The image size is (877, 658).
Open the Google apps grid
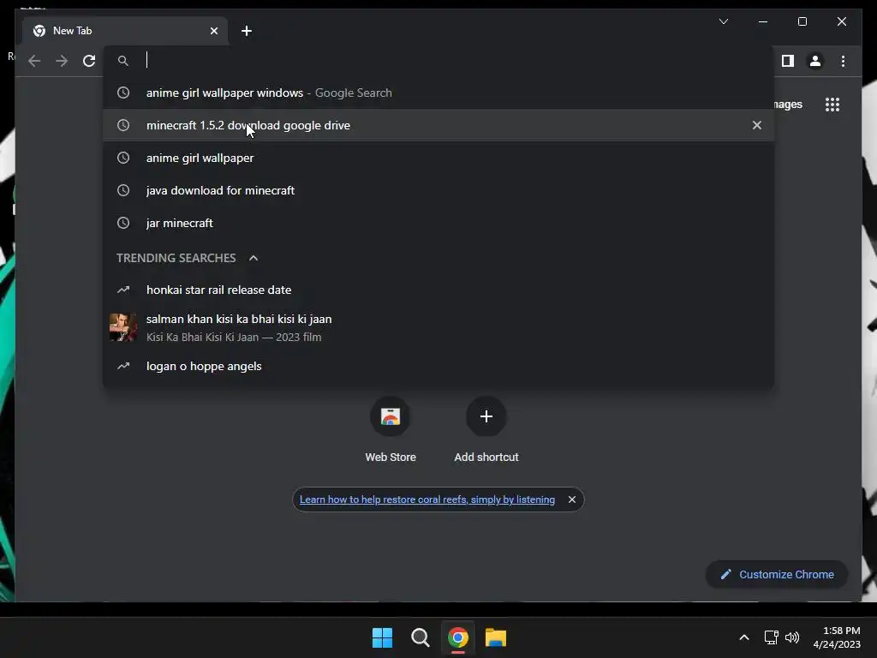[832, 105]
